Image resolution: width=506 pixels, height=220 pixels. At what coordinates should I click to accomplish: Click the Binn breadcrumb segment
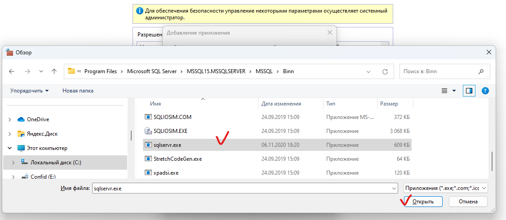288,72
